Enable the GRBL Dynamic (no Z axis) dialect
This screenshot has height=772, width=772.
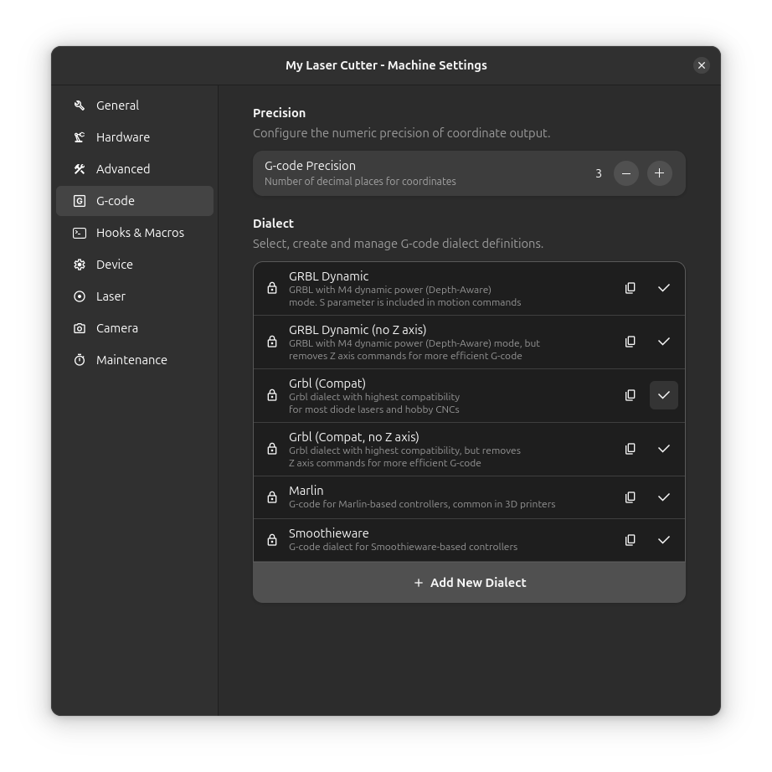coord(664,342)
